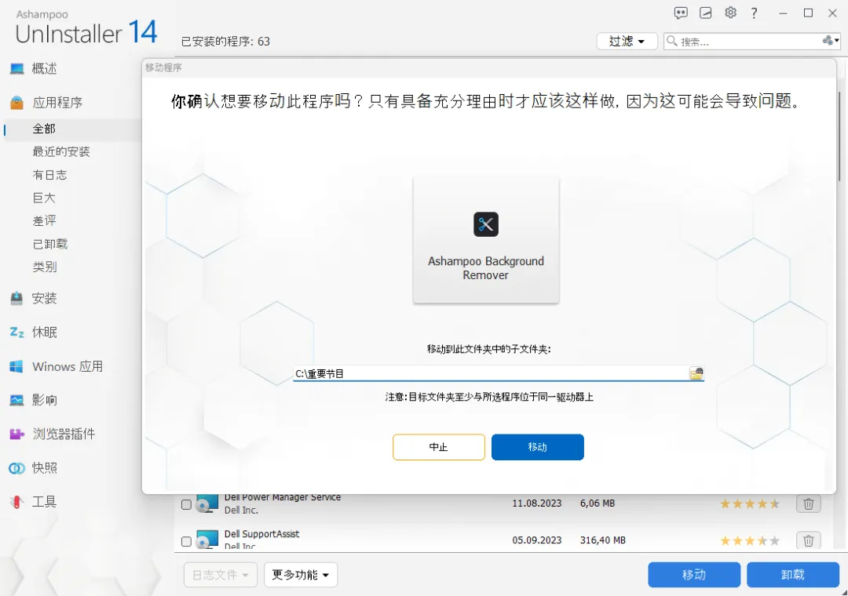Click the date 11.08.2023
848x596 pixels.
[536, 503]
